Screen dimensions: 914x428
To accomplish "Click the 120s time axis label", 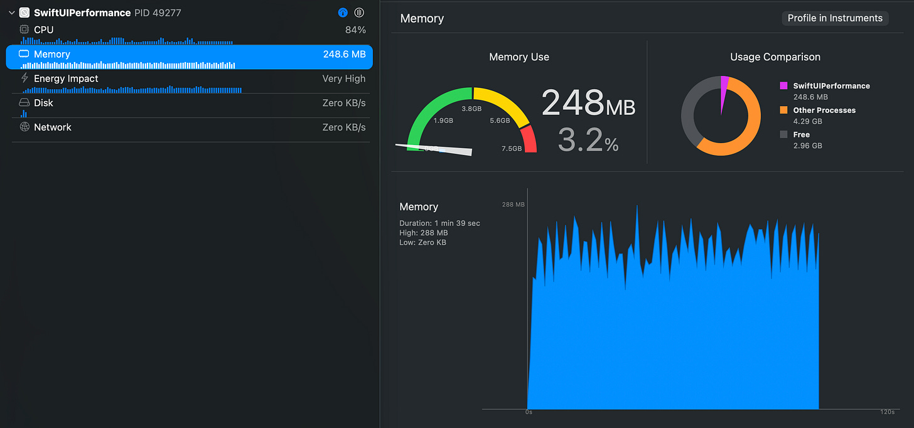I will [x=887, y=412].
